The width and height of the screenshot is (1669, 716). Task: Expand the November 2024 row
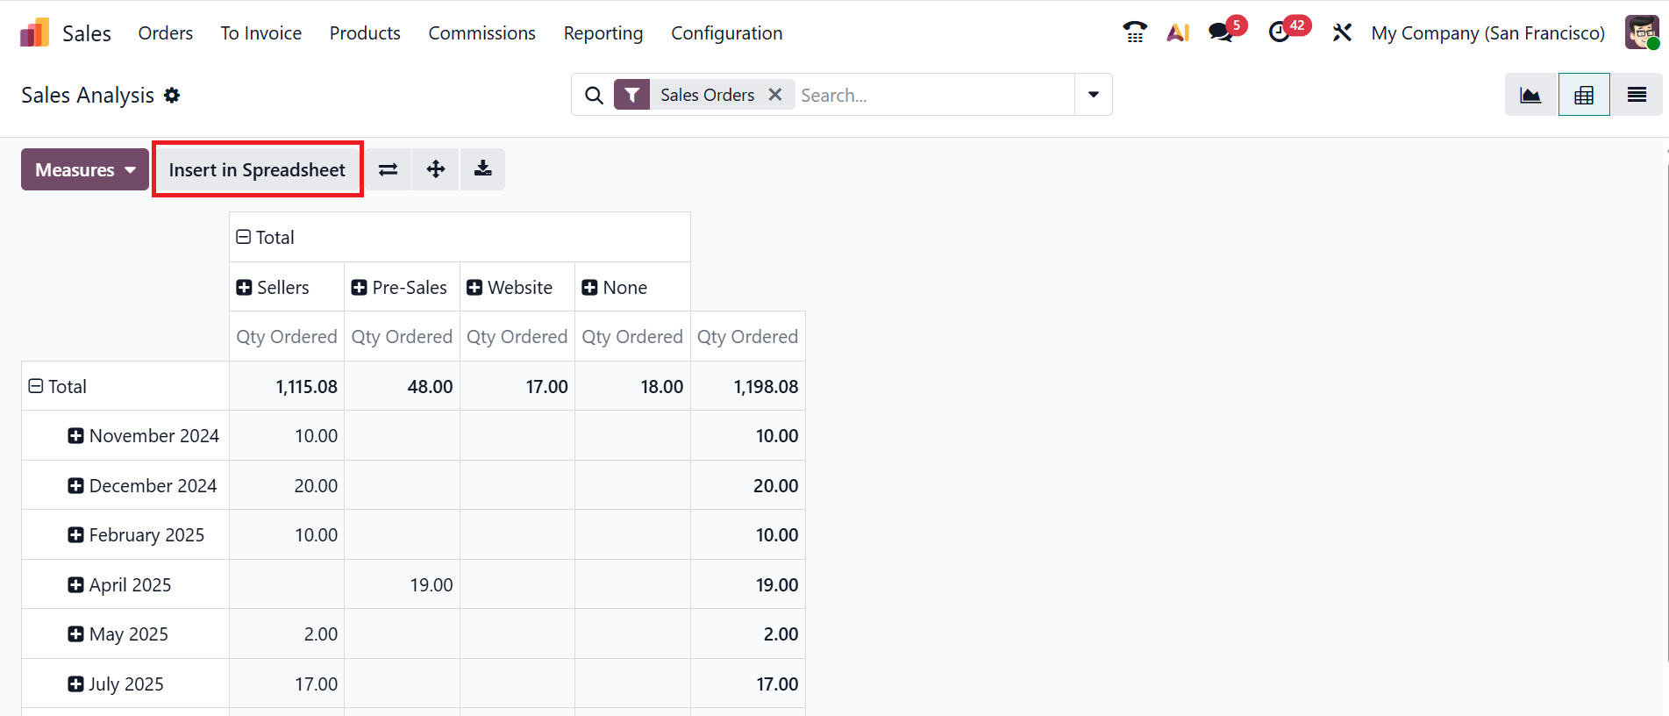click(144, 436)
